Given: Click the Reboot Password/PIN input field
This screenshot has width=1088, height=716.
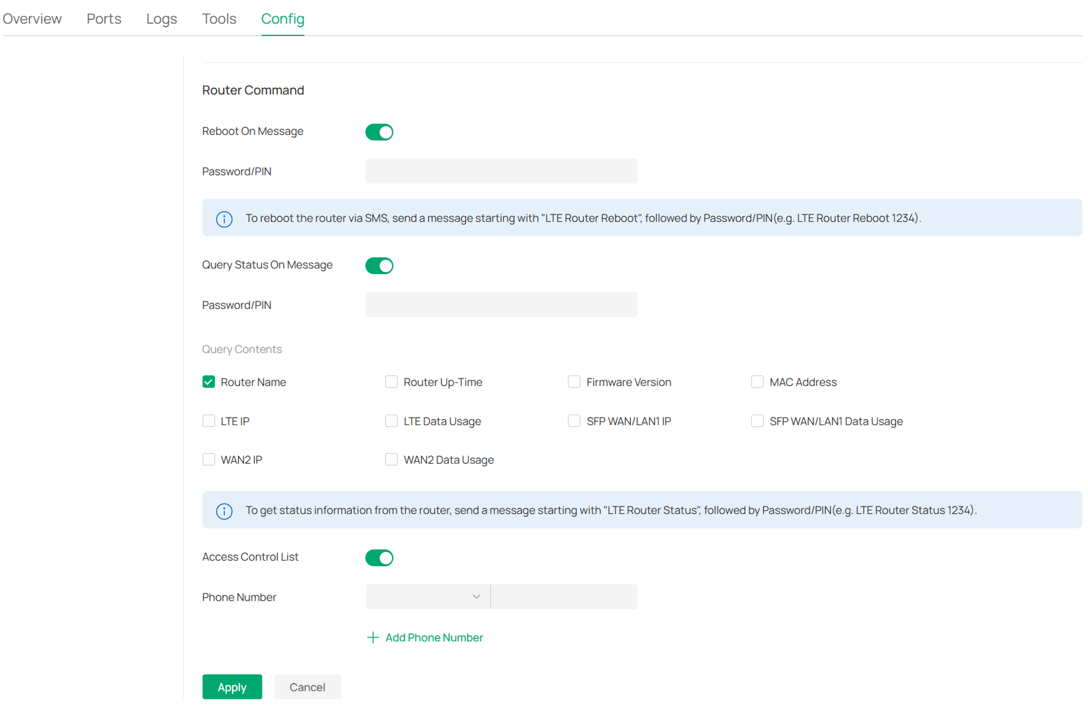Looking at the screenshot, I should click(x=501, y=171).
